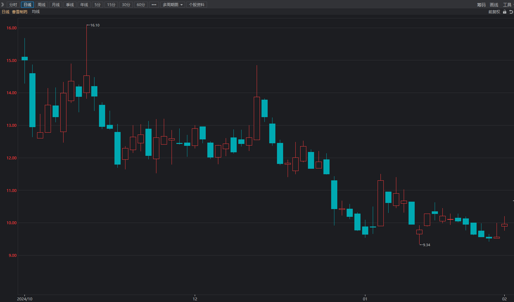Open 个股资料 stock information

pos(197,5)
